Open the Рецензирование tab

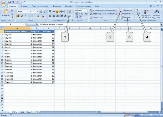[x=84, y=6]
